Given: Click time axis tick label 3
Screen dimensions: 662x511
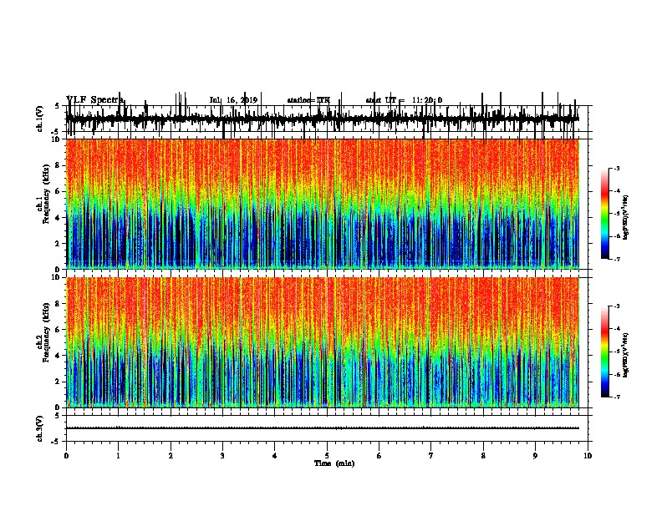Looking at the screenshot, I should (x=222, y=456).
